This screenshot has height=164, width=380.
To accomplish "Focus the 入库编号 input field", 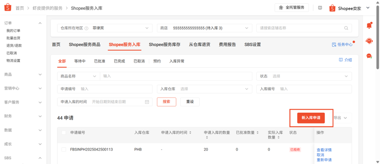I will [304, 89].
